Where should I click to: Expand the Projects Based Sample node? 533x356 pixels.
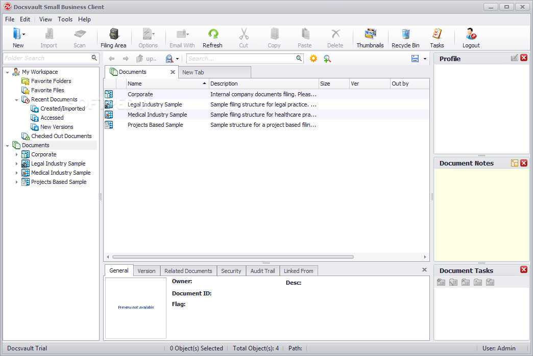pos(17,182)
